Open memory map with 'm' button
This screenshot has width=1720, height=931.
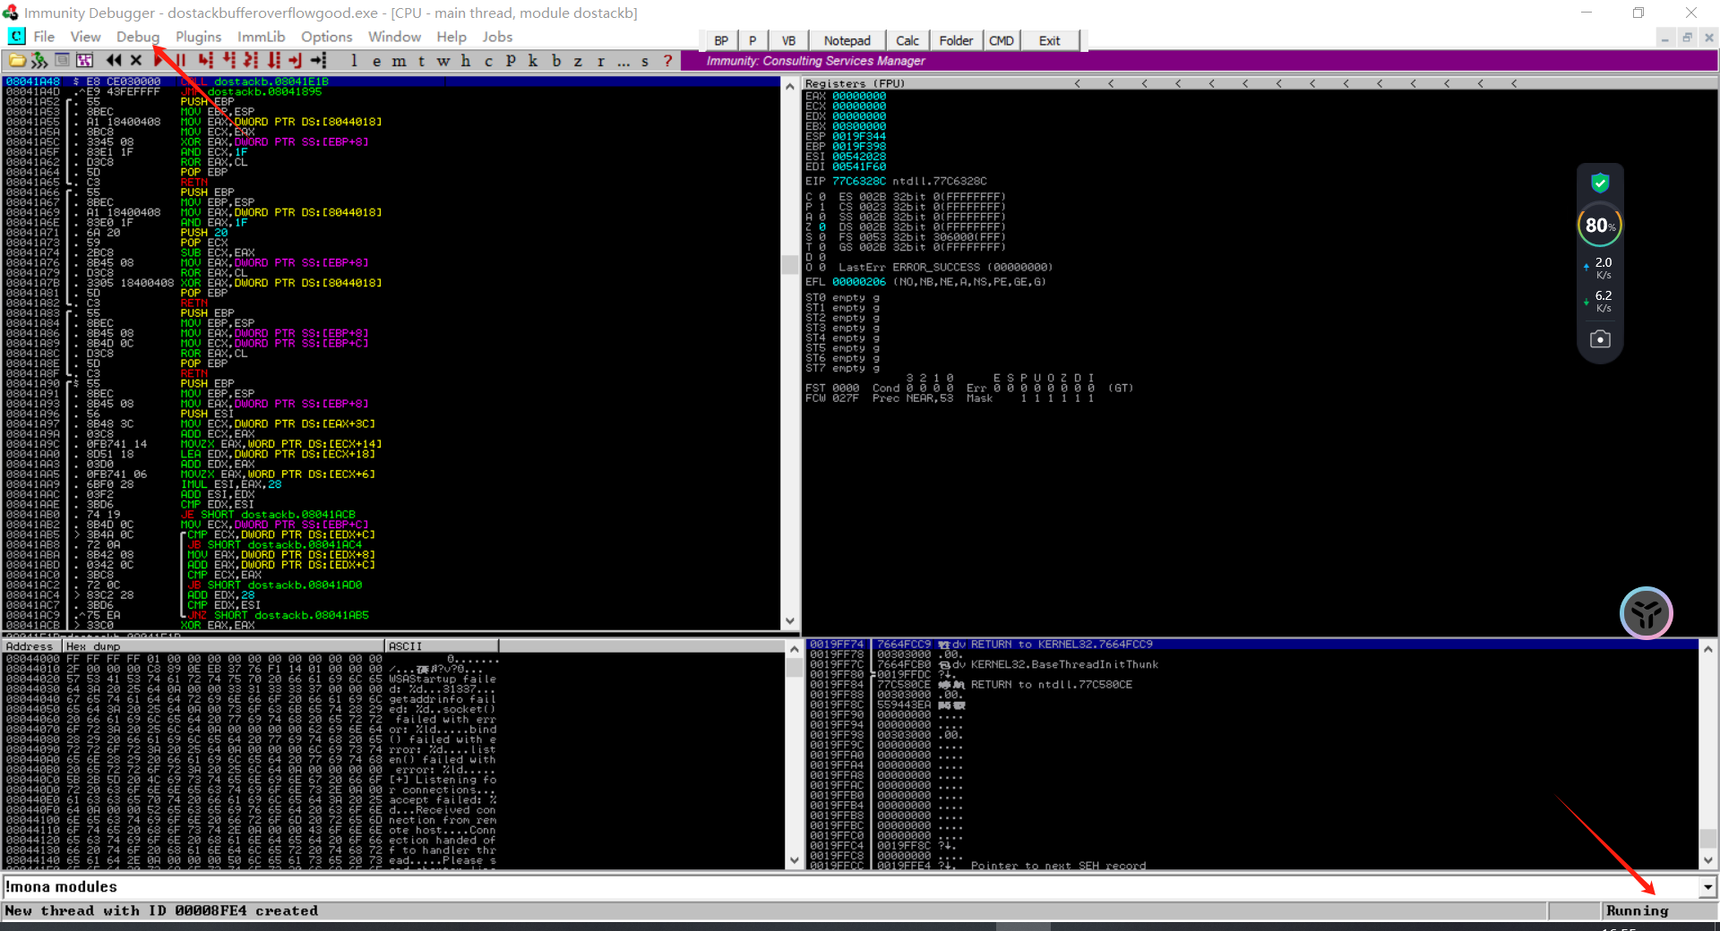[399, 61]
